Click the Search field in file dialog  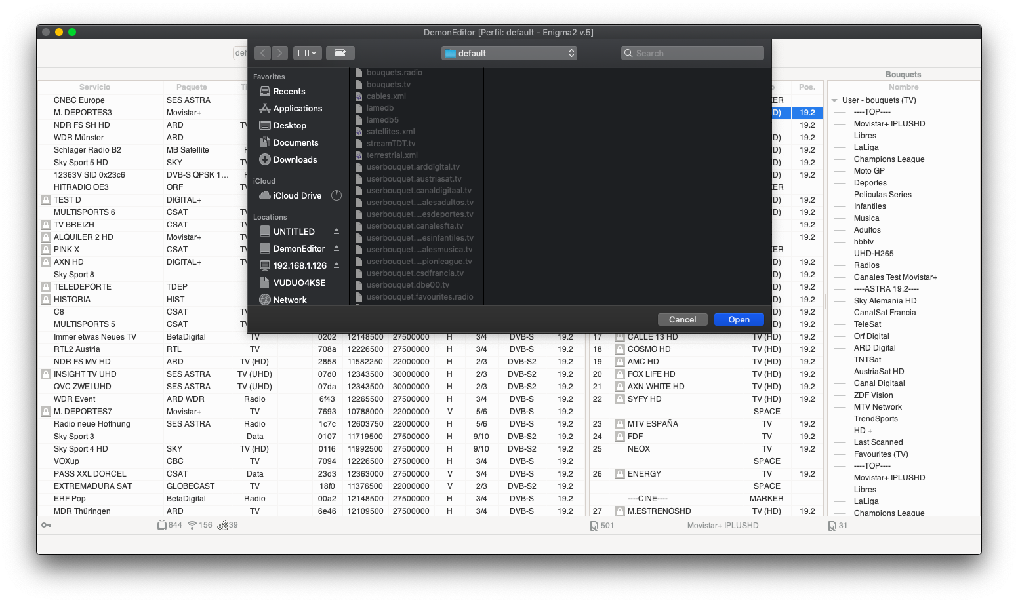pos(693,53)
